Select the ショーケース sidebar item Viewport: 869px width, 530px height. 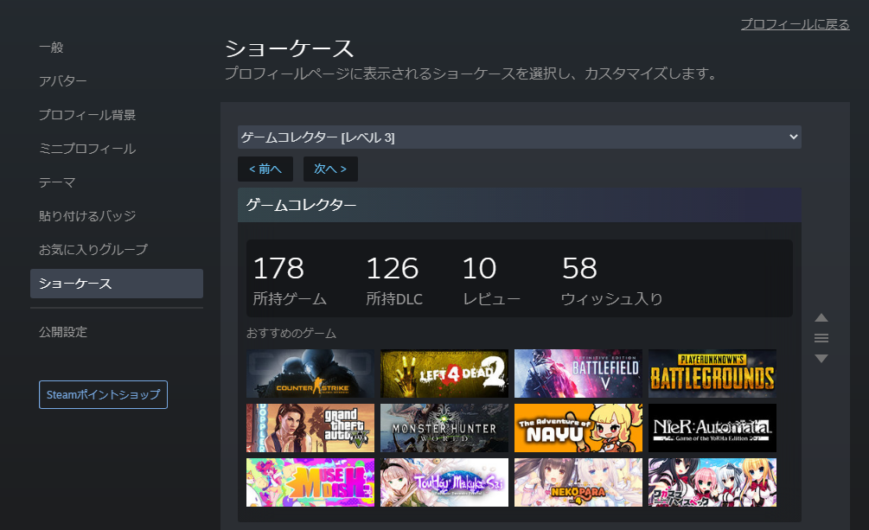pyautogui.click(x=117, y=284)
